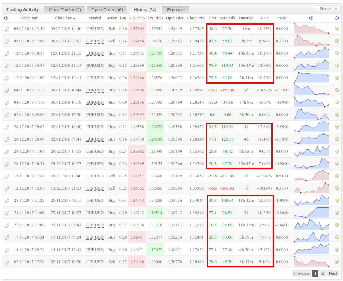Click the tag icon for the 04.01.2018 17:11 trade

point(7,90)
